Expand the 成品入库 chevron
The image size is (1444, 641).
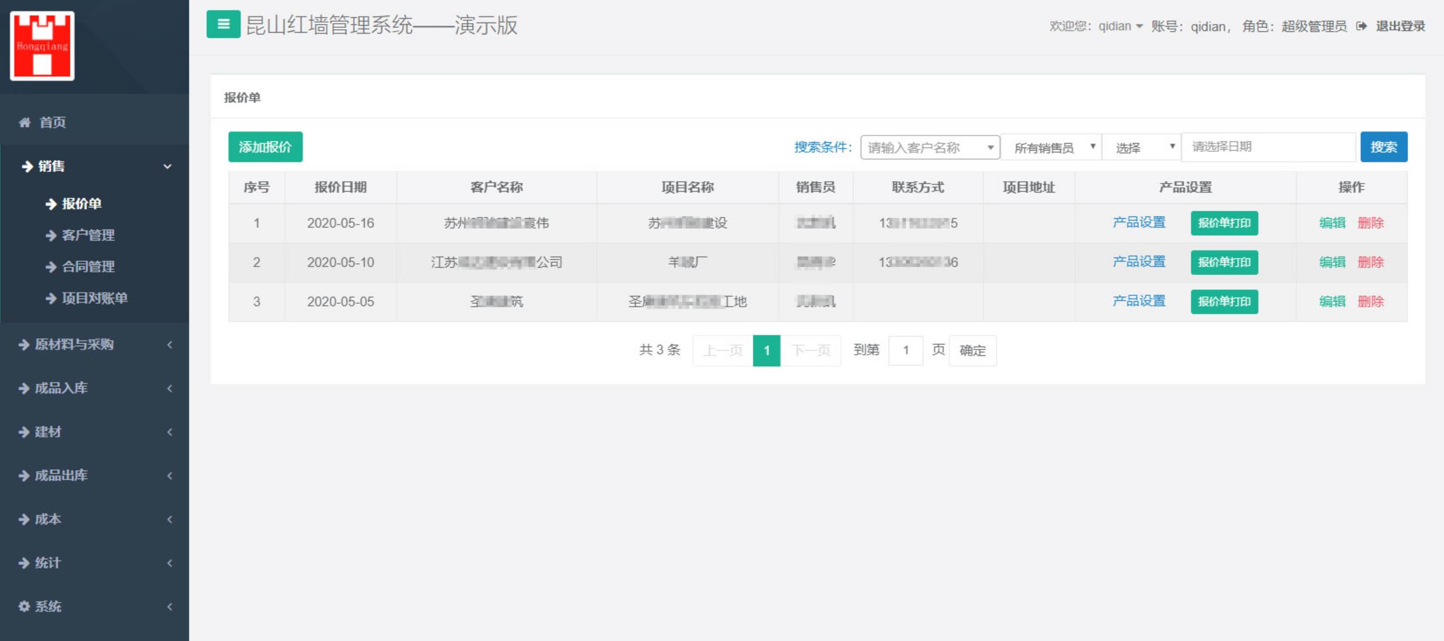pos(170,388)
